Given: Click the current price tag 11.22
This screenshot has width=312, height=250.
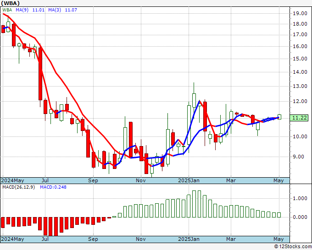Looking at the screenshot, I should point(300,118).
